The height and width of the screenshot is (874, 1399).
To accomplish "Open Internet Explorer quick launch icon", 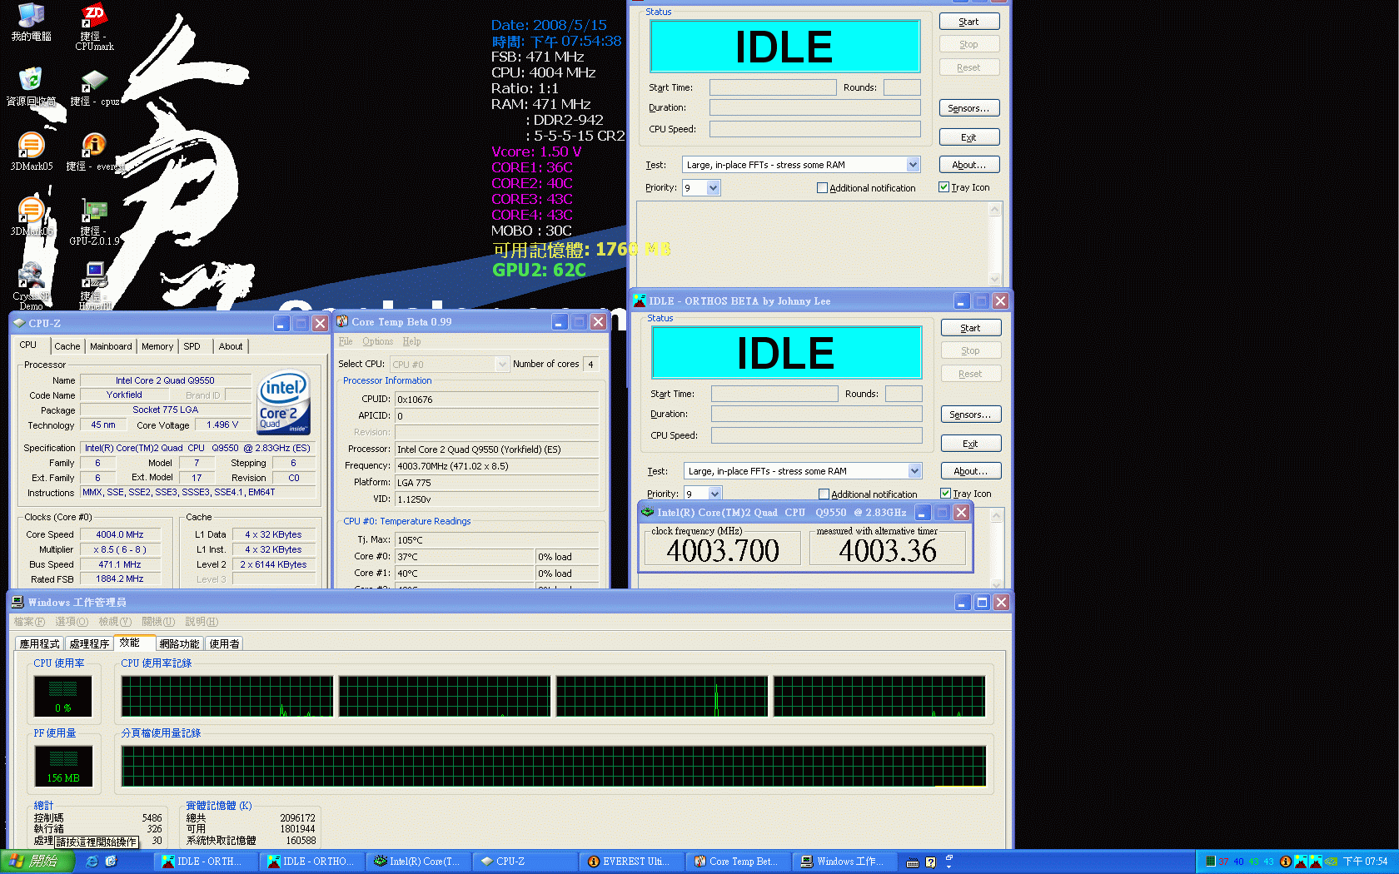I will (x=92, y=862).
